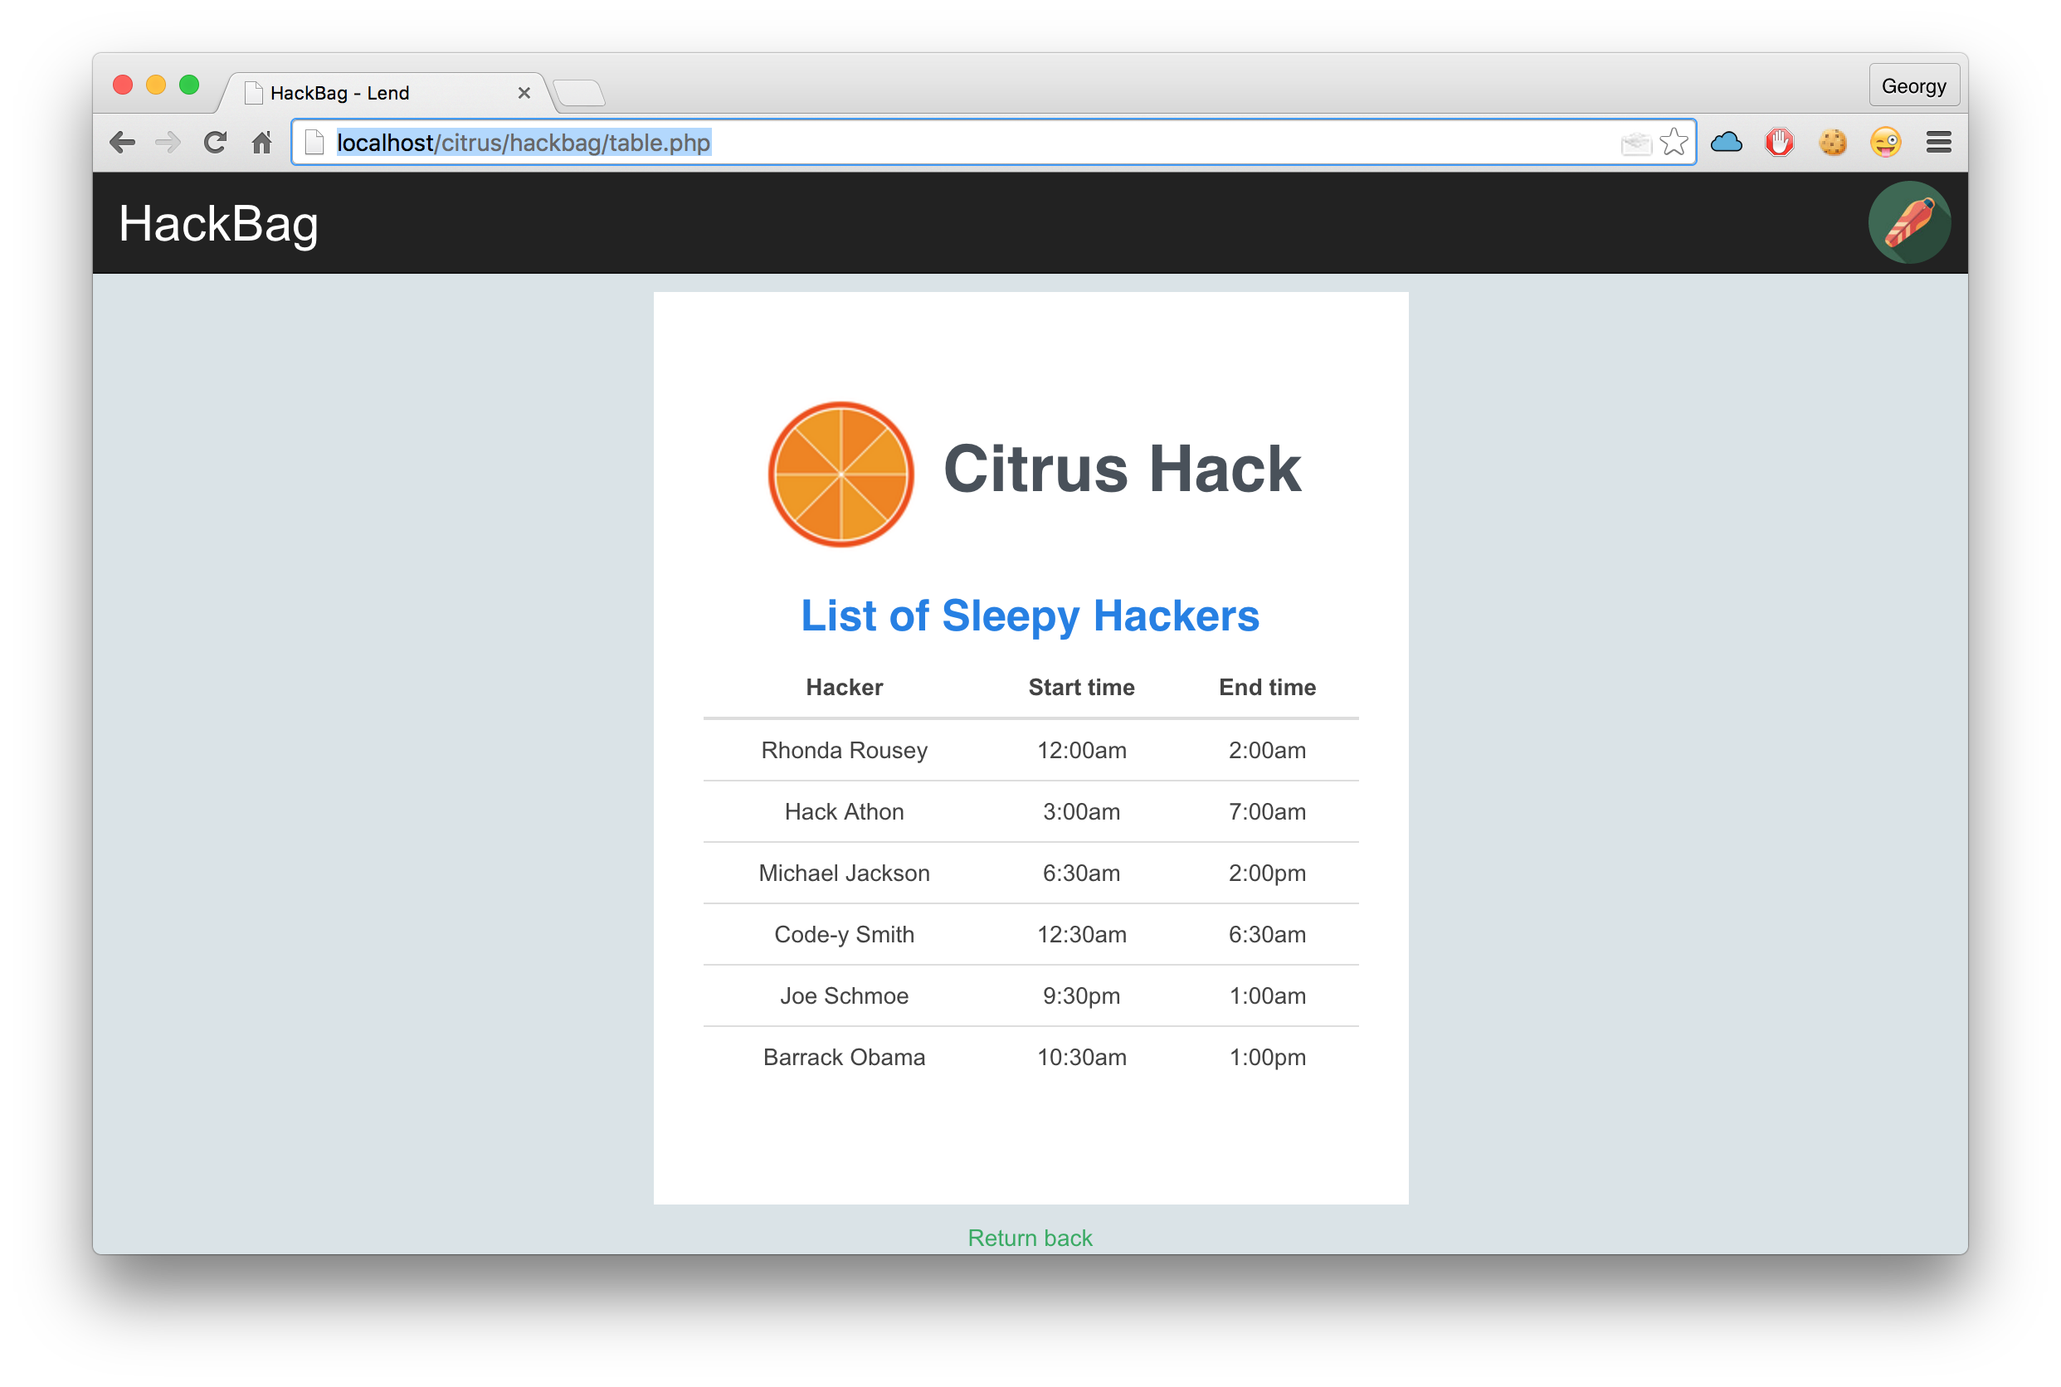2061x1387 pixels.
Task: Click the Georgy profile button
Action: point(1913,85)
